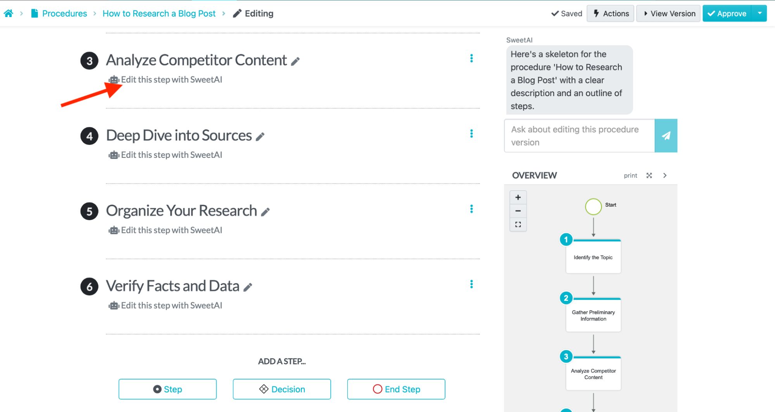Click the View Version button
The image size is (775, 412).
(x=668, y=14)
